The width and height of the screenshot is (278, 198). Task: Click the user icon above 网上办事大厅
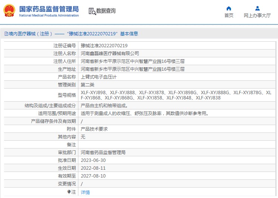pos(257,8)
